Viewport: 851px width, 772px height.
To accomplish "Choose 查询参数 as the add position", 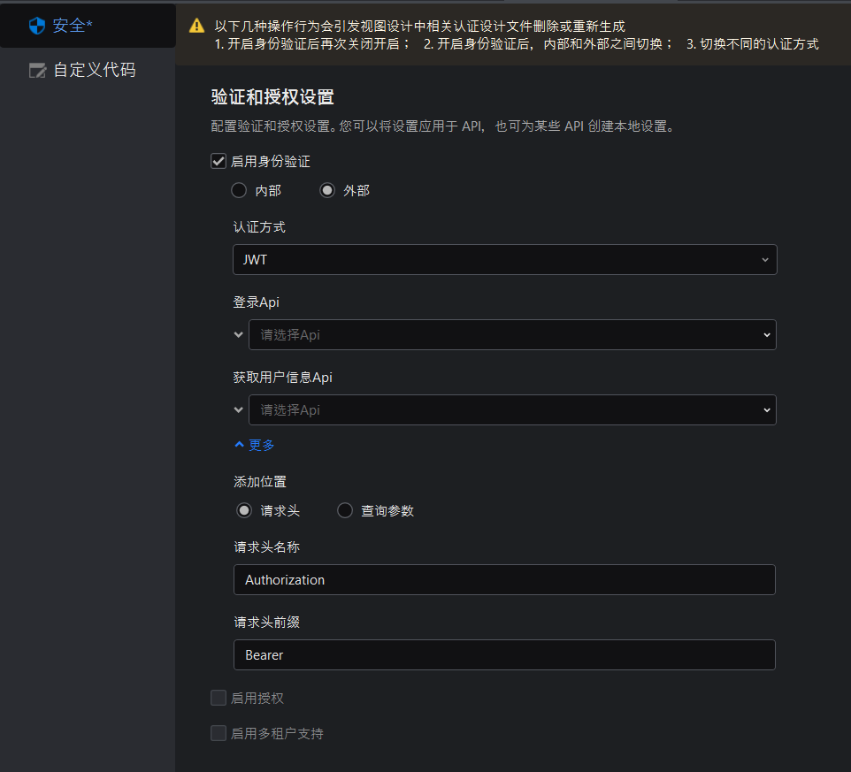I will [345, 510].
